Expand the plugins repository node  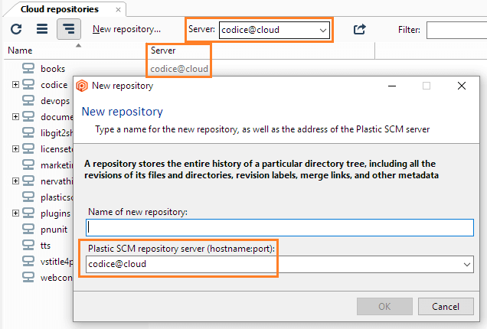pos(15,213)
